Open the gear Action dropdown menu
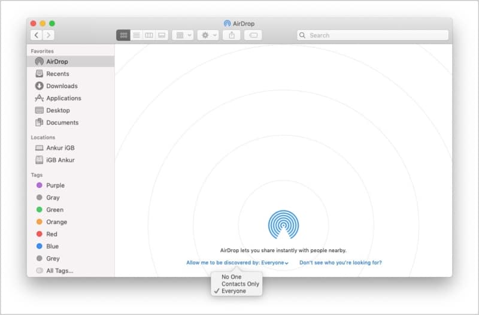This screenshot has width=479, height=315. click(x=209, y=35)
